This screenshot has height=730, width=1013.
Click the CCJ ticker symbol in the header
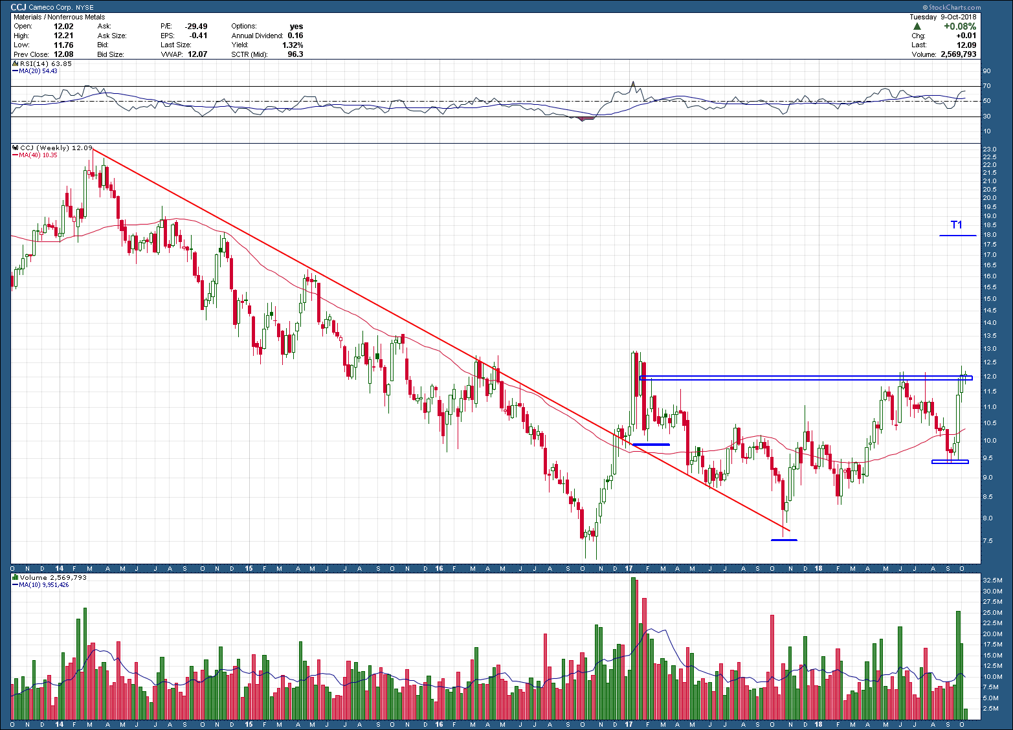tap(19, 7)
